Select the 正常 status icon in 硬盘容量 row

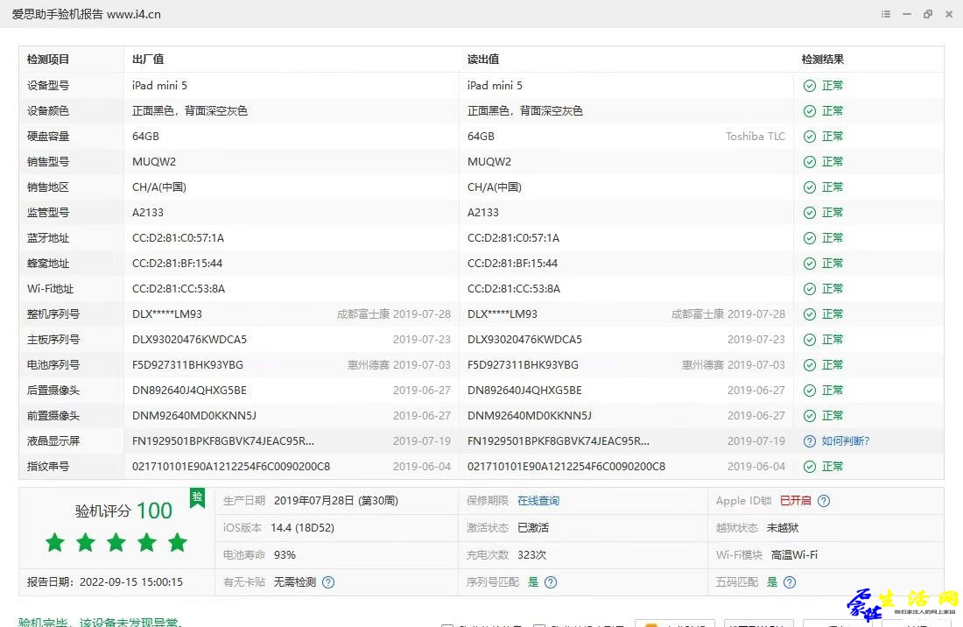tap(810, 137)
